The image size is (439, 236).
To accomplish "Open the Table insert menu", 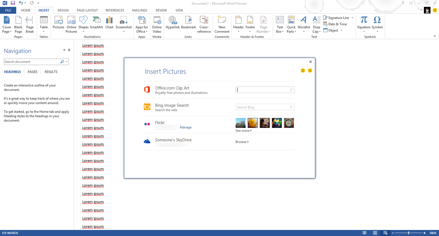I will pyautogui.click(x=43, y=25).
